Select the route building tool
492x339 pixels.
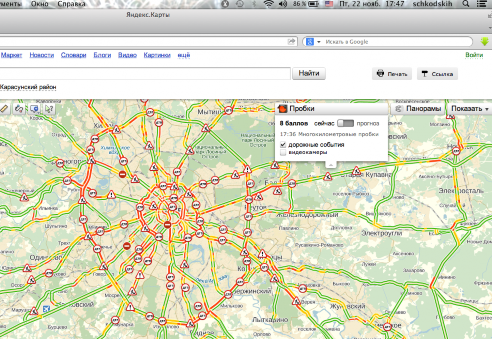coord(19,109)
